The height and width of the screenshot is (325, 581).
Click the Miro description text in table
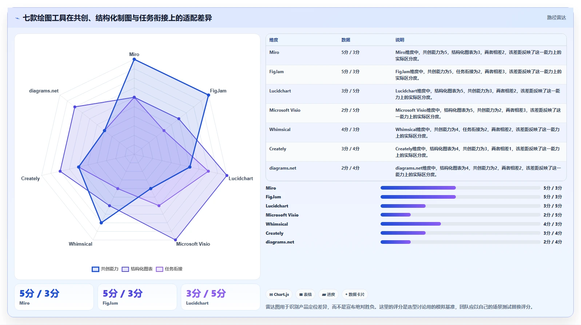[478, 56]
